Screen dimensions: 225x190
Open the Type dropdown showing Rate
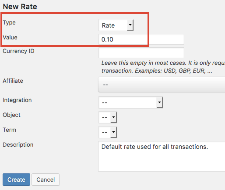click(x=116, y=25)
